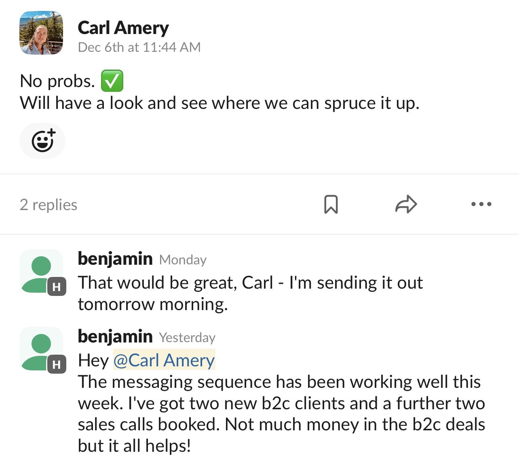Open Carl Amery's profile photo
The image size is (519, 470).
click(41, 33)
